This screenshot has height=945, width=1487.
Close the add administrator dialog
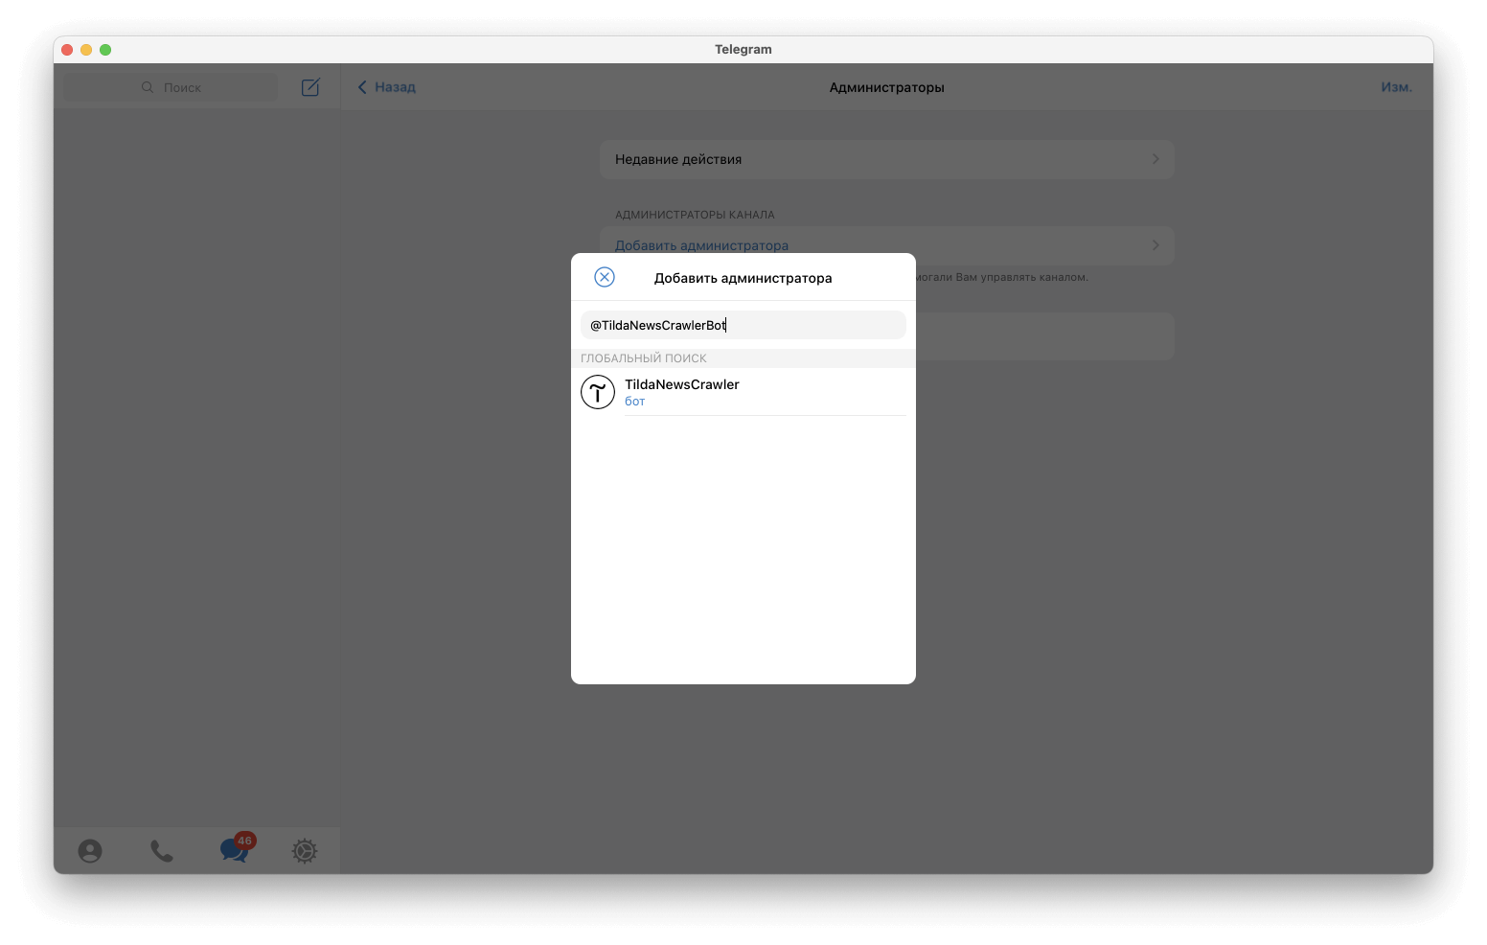point(605,277)
